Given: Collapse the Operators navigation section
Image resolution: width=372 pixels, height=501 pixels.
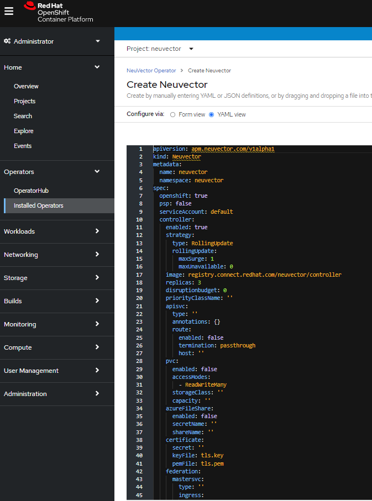Looking at the screenshot, I should pyautogui.click(x=97, y=172).
